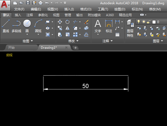This screenshot has height=126, width=167.
Task: Click the Rotate tool icon
Action: [67, 22]
